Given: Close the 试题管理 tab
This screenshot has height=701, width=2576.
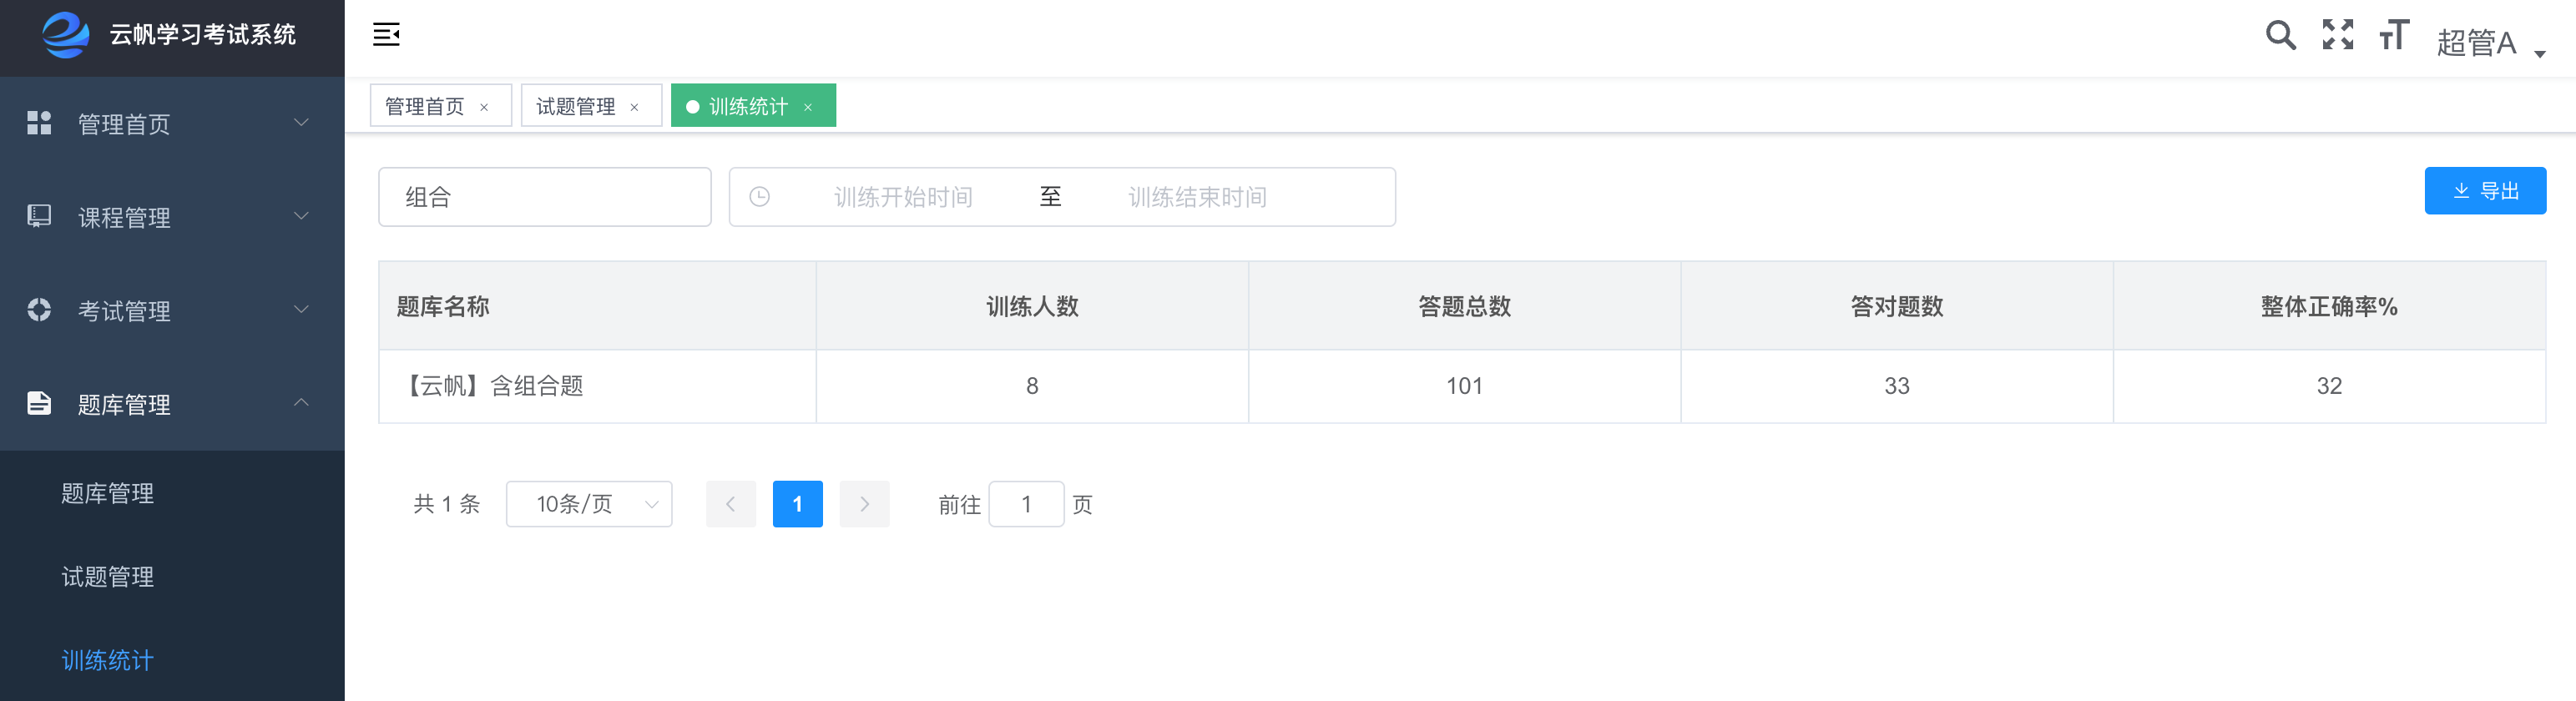Looking at the screenshot, I should pos(634,107).
